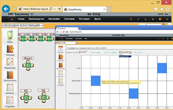Go back with Internet Explorer blue arrow
173x110 pixels.
click(6, 9)
